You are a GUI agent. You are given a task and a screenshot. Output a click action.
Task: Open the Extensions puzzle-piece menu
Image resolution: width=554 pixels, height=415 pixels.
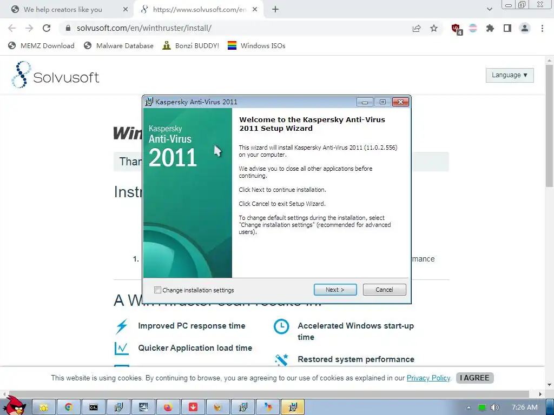(x=490, y=28)
